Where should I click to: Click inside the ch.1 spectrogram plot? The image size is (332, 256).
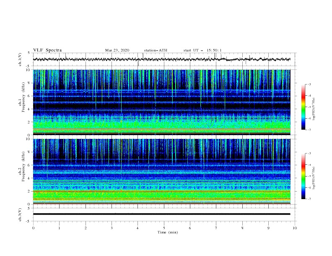click(x=161, y=102)
